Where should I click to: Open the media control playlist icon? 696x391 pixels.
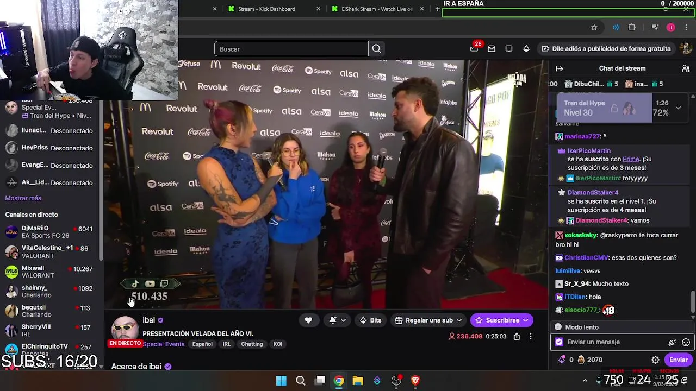(655, 27)
